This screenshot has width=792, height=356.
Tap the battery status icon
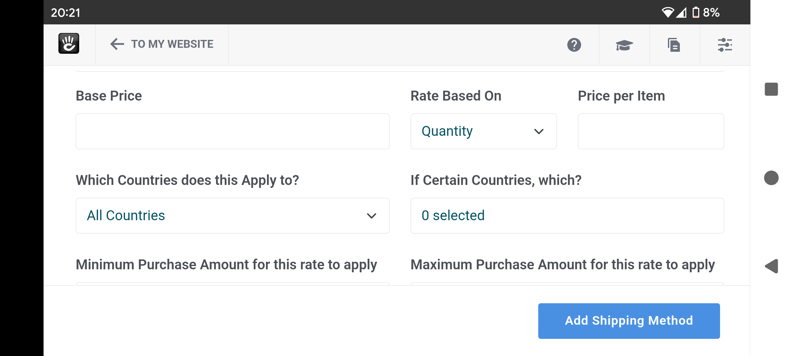point(696,13)
